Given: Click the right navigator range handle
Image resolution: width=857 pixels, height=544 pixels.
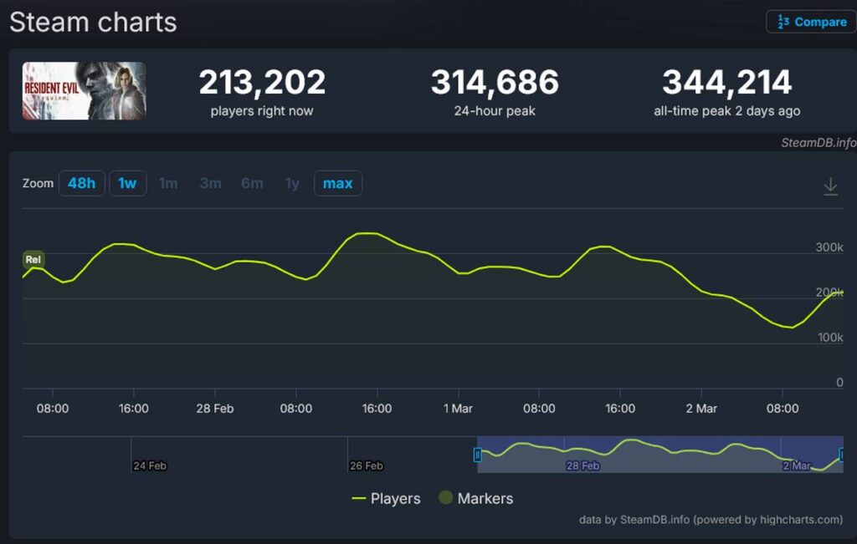Looking at the screenshot, I should pyautogui.click(x=841, y=455).
